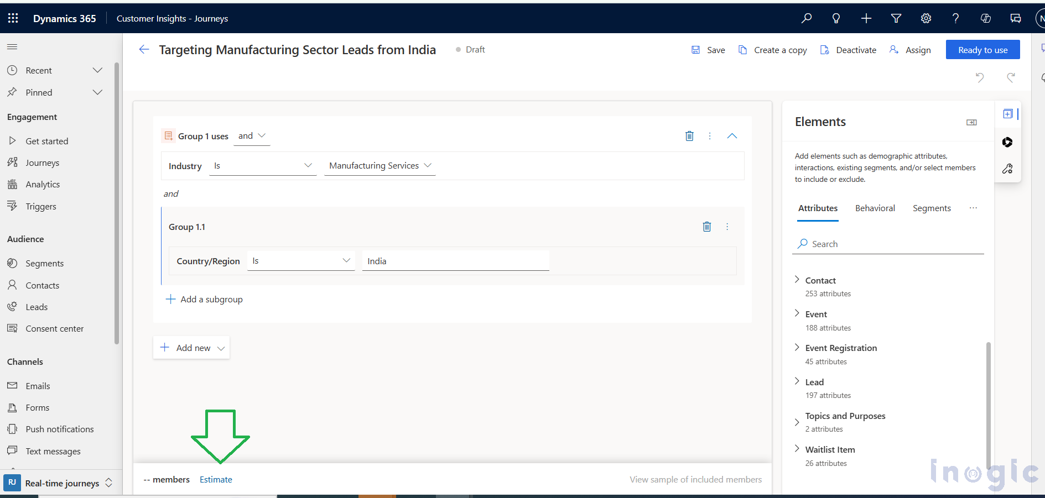1045x498 pixels.
Task: Delete Group 1 using its trash icon
Action: click(x=689, y=135)
